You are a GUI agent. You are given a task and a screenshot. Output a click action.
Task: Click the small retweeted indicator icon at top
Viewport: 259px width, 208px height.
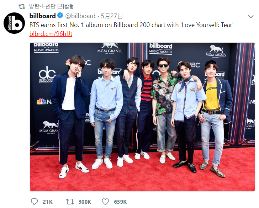(x=22, y=7)
